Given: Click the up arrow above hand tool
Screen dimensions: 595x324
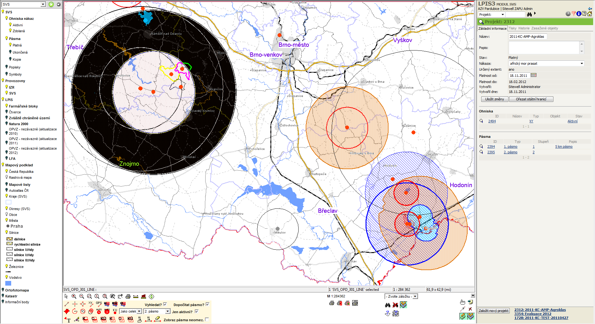Looking at the screenshot, I should [473, 296].
